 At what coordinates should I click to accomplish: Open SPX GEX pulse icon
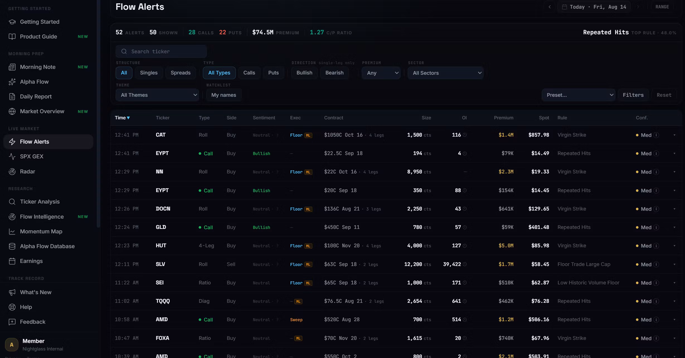click(12, 156)
